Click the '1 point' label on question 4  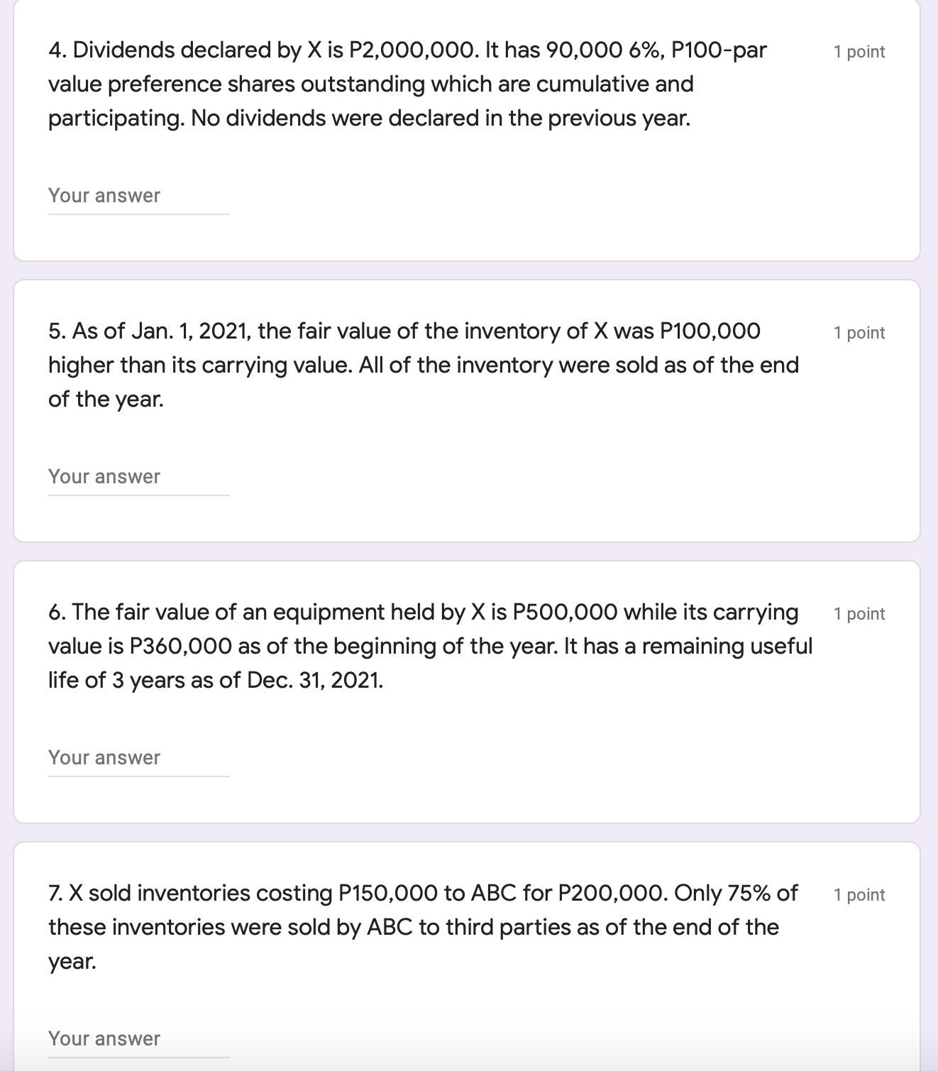point(859,51)
